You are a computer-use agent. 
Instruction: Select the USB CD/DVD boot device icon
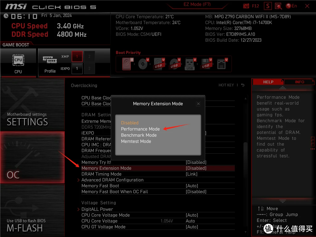[x=175, y=64]
